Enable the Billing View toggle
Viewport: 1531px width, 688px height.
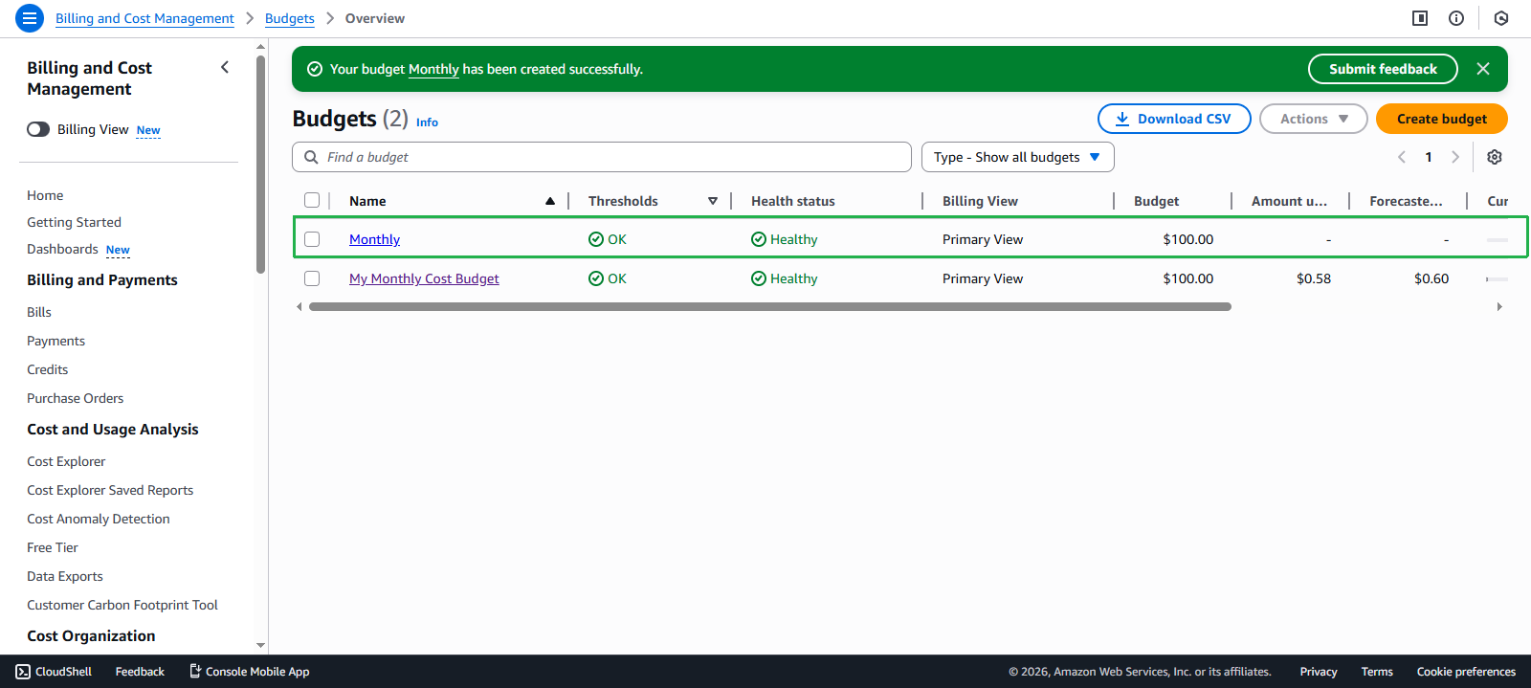[38, 129]
